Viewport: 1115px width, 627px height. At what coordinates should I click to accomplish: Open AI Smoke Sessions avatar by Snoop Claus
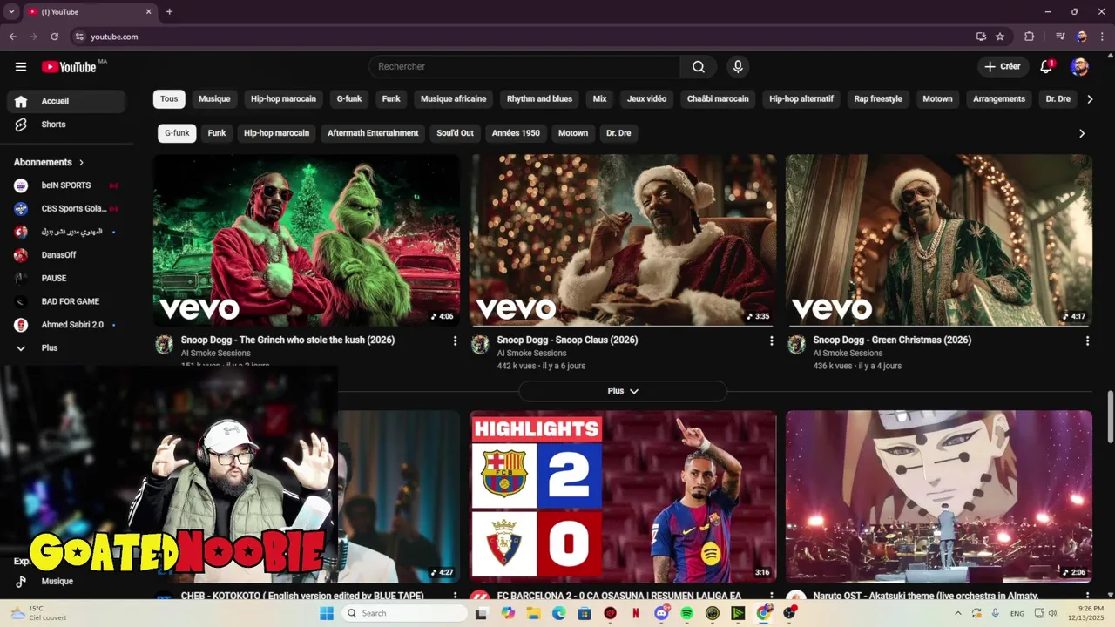480,345
